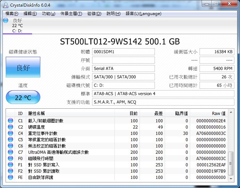Click the status orb in the C7 UltraDMA row
Screen dimensions: 240x188
tap(10, 152)
